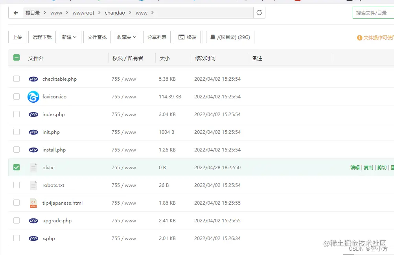
Task: Click the 1004 B size of init.php
Action: pyautogui.click(x=166, y=132)
